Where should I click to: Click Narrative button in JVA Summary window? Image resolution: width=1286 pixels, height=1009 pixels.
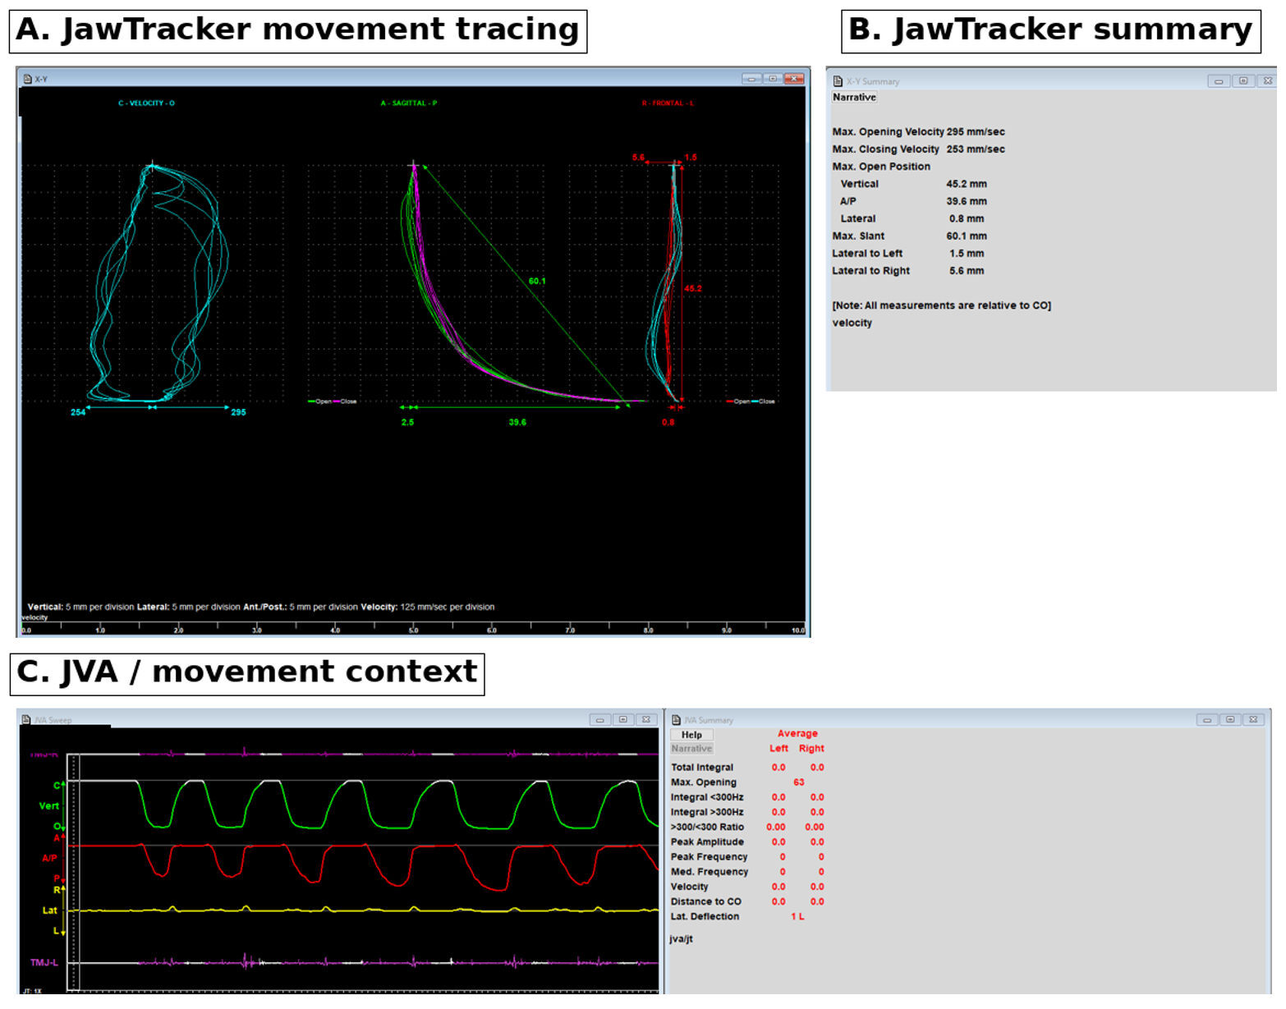click(x=691, y=749)
